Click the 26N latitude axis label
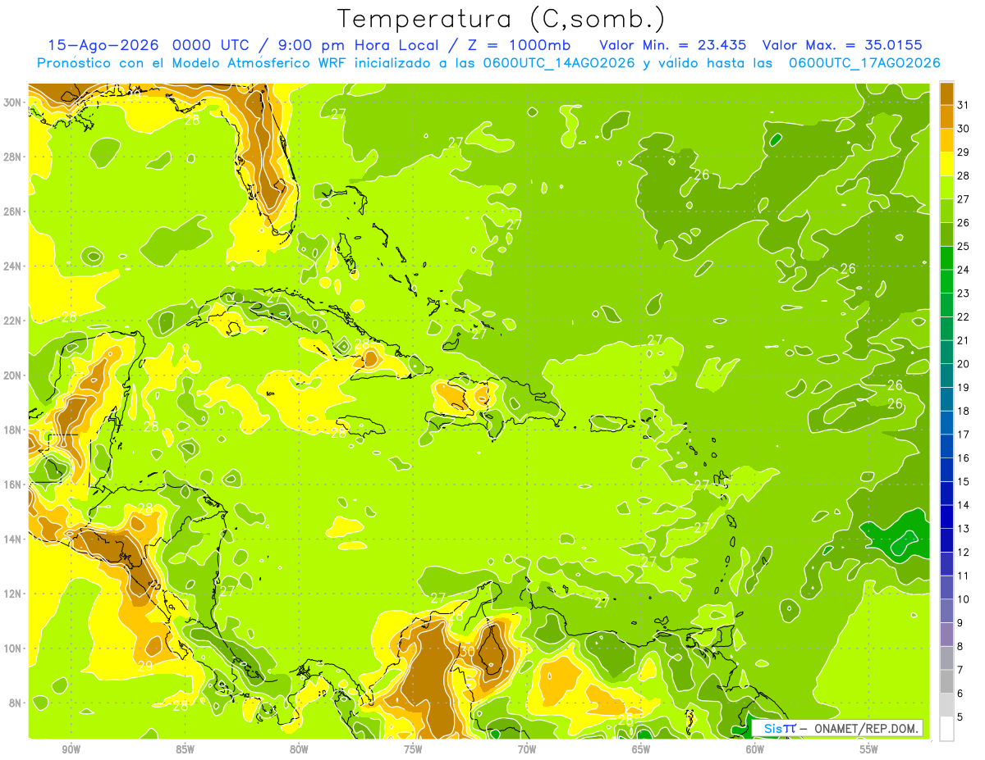The height and width of the screenshot is (760, 985). 12,211
